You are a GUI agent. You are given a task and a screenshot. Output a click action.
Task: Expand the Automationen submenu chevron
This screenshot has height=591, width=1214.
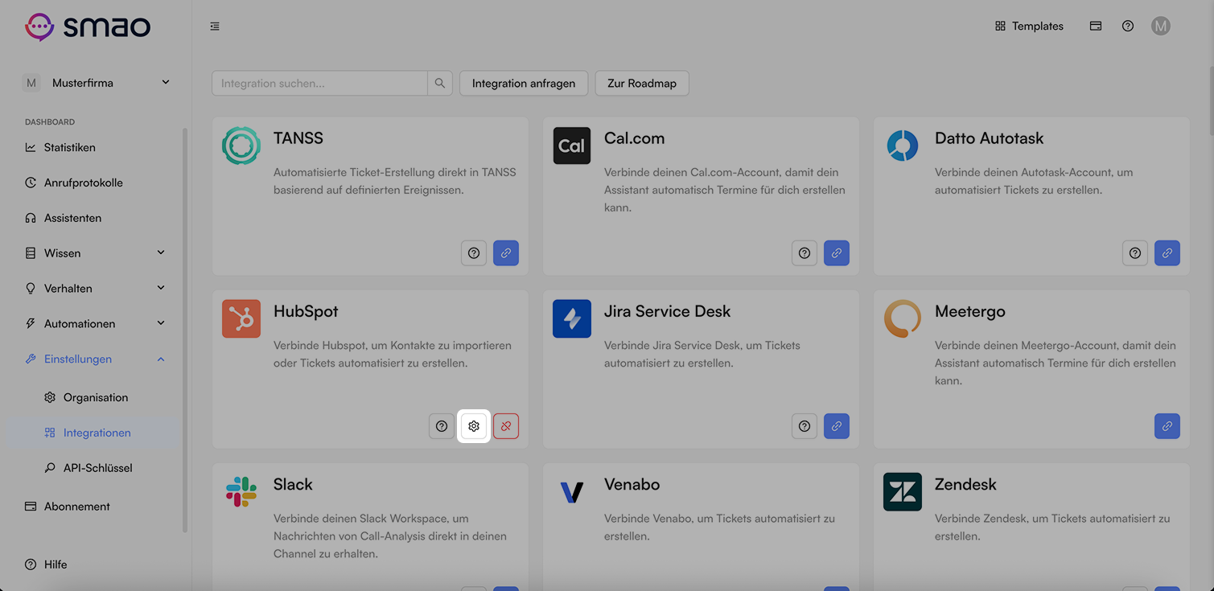tap(161, 323)
